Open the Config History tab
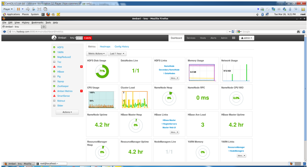Image resolution: width=308 pixels, height=167 pixels. coord(122,47)
